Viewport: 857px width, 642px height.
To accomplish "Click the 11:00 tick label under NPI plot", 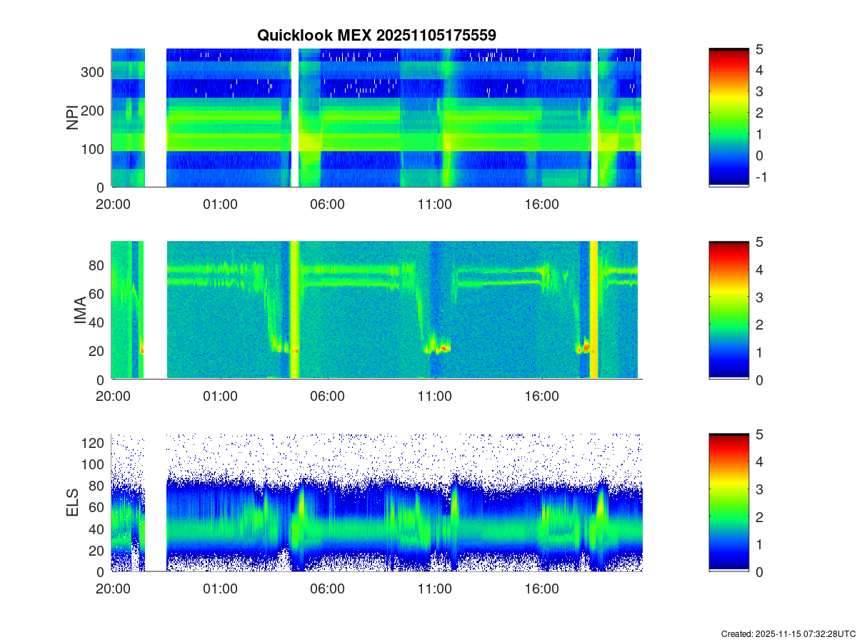I will point(434,204).
